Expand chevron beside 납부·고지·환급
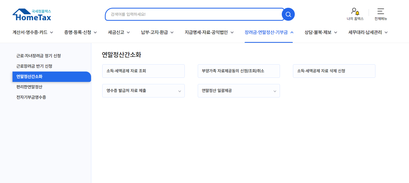 [x=172, y=32]
